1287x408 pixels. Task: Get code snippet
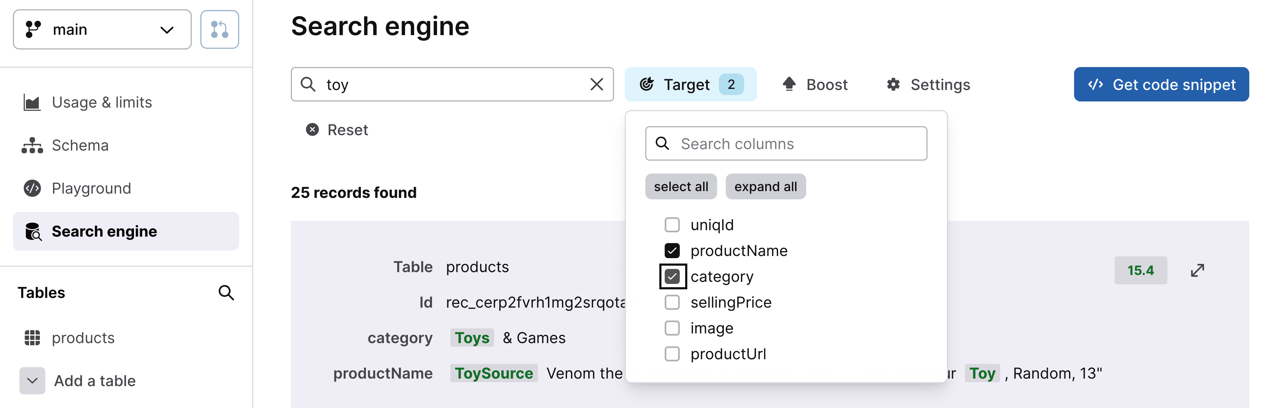click(1161, 84)
